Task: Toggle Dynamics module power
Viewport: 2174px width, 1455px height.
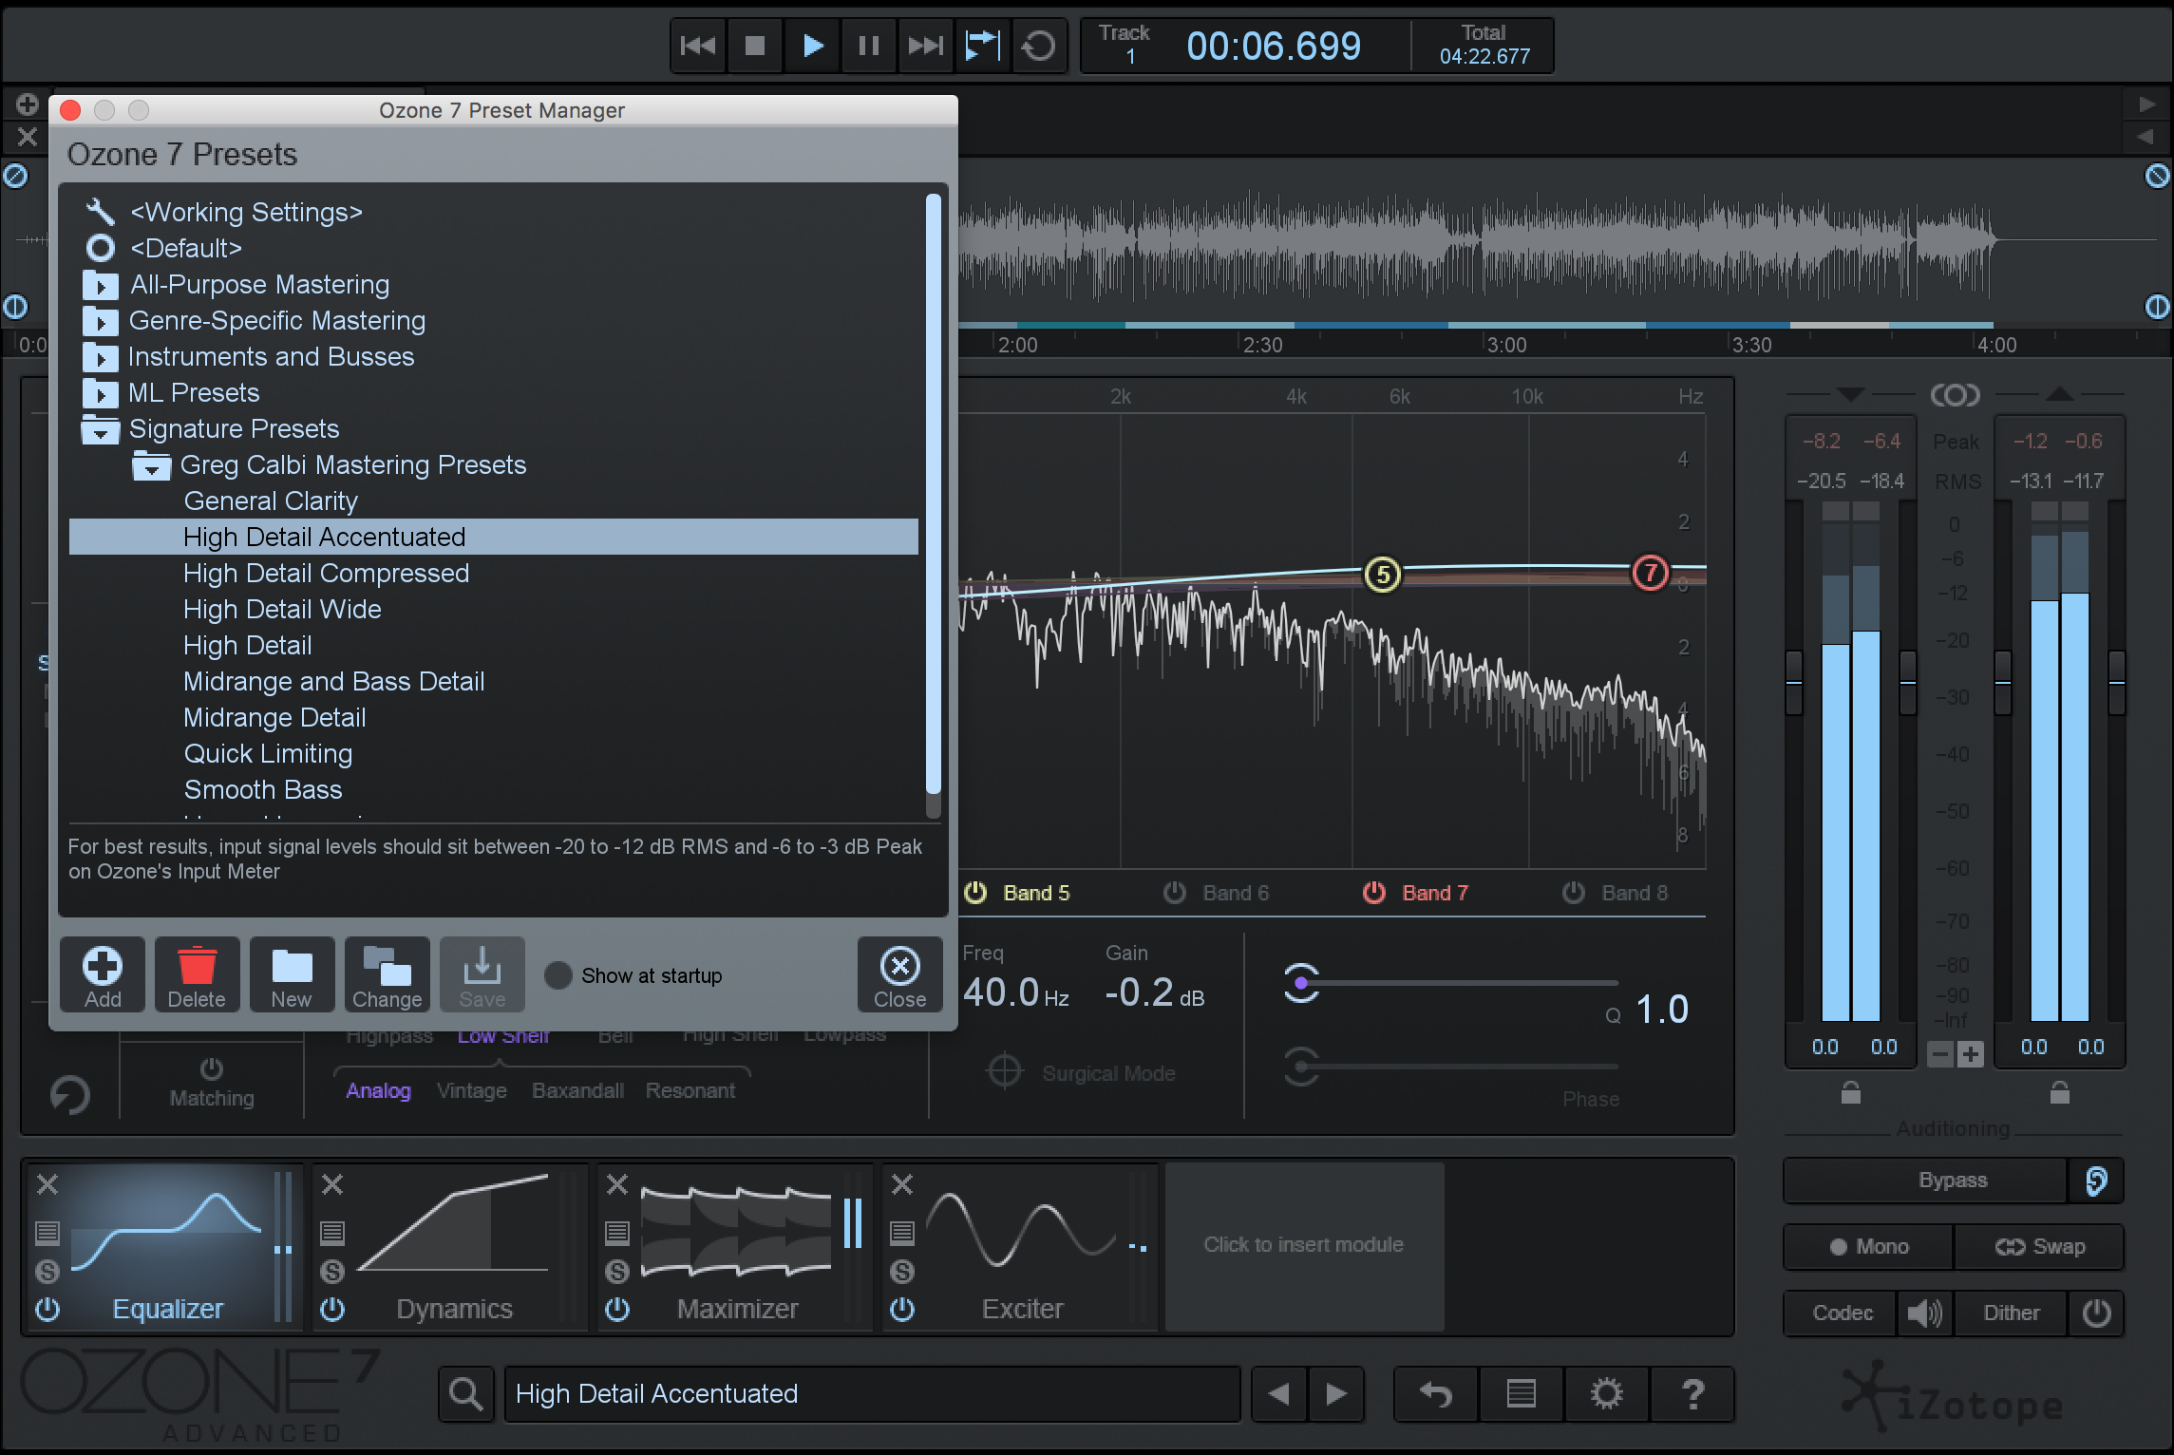Action: [332, 1310]
